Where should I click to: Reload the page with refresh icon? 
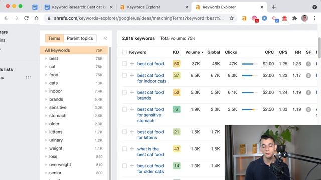26,18
